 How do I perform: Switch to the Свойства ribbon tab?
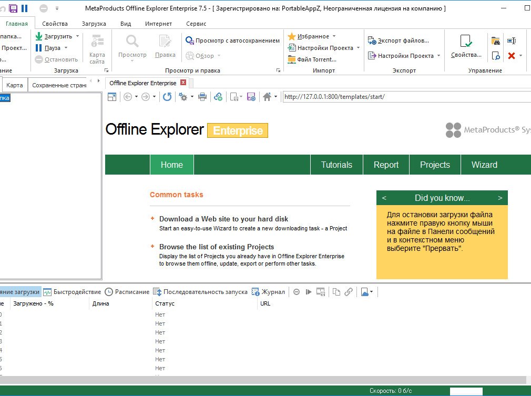(x=55, y=24)
